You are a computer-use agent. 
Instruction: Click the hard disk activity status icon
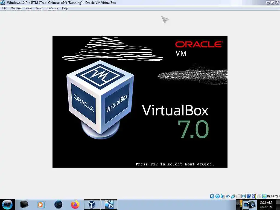pos(212,196)
